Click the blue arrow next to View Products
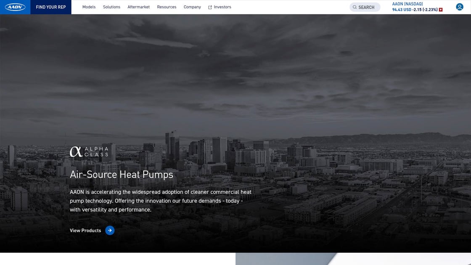 click(110, 231)
